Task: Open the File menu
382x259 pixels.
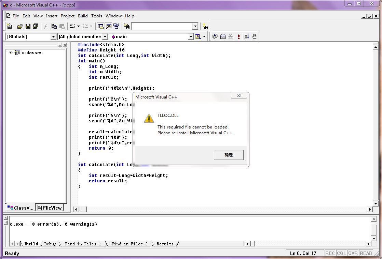Action: (x=16, y=16)
